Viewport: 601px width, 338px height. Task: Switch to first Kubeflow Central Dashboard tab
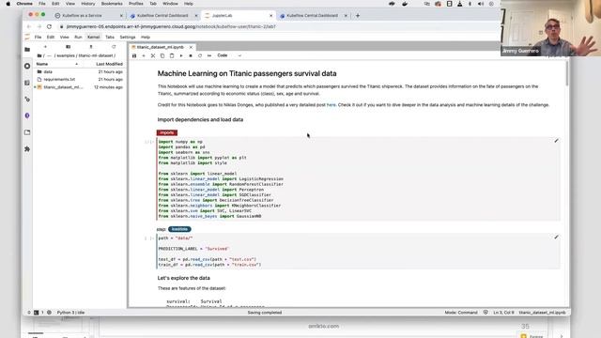coord(163,16)
